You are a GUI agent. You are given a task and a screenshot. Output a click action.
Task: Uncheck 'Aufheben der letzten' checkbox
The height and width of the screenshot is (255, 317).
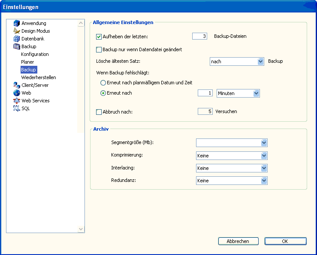pyautogui.click(x=99, y=37)
